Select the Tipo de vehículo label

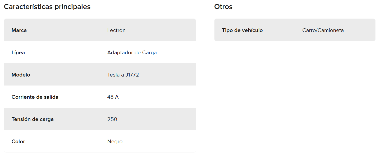pyautogui.click(x=242, y=30)
